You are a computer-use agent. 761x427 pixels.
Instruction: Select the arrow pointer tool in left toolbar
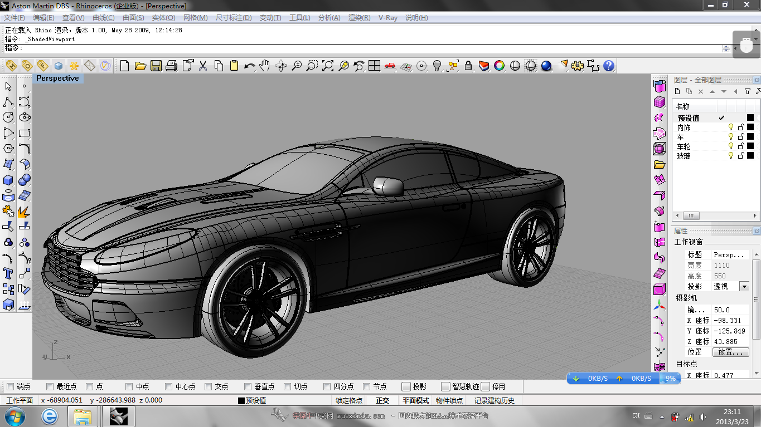pos(8,86)
